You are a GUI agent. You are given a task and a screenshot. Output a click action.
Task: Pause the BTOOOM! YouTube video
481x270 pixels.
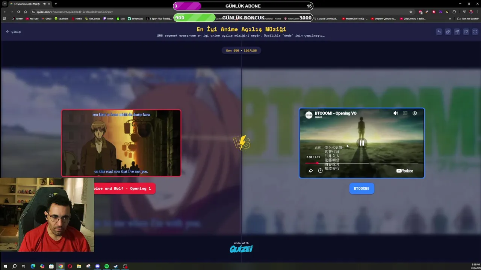point(362,143)
